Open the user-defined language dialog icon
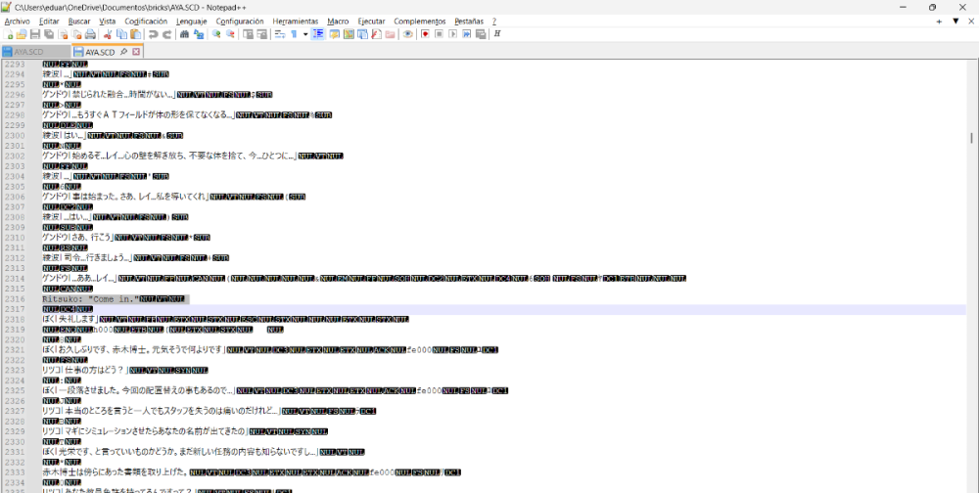Viewport: 979px width, 493px height. click(334, 33)
